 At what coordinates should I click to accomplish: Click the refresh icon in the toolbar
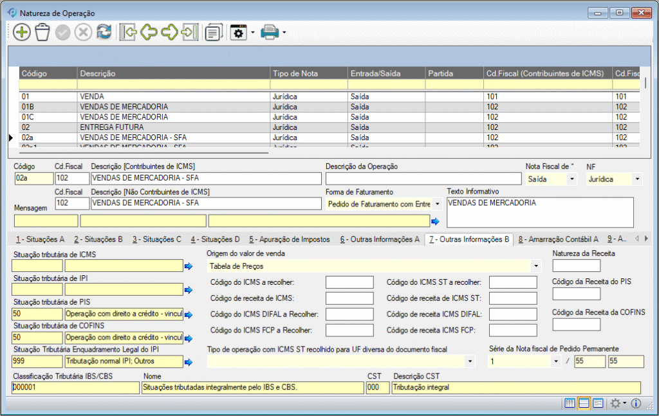click(x=104, y=32)
